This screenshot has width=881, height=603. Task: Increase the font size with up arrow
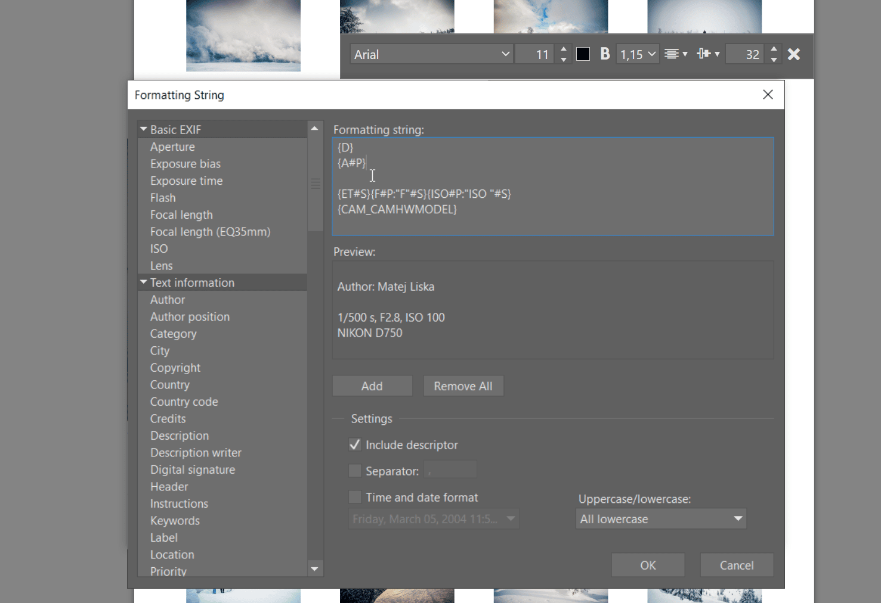564,49
